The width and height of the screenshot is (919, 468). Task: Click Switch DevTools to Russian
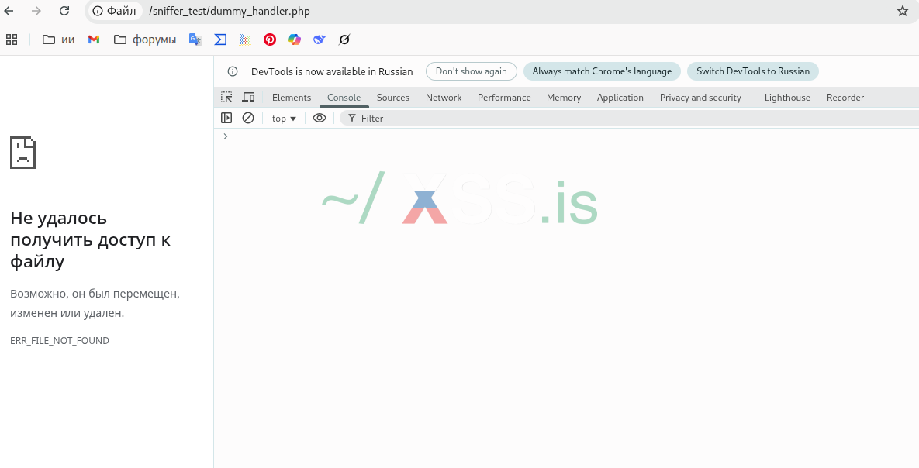point(752,71)
